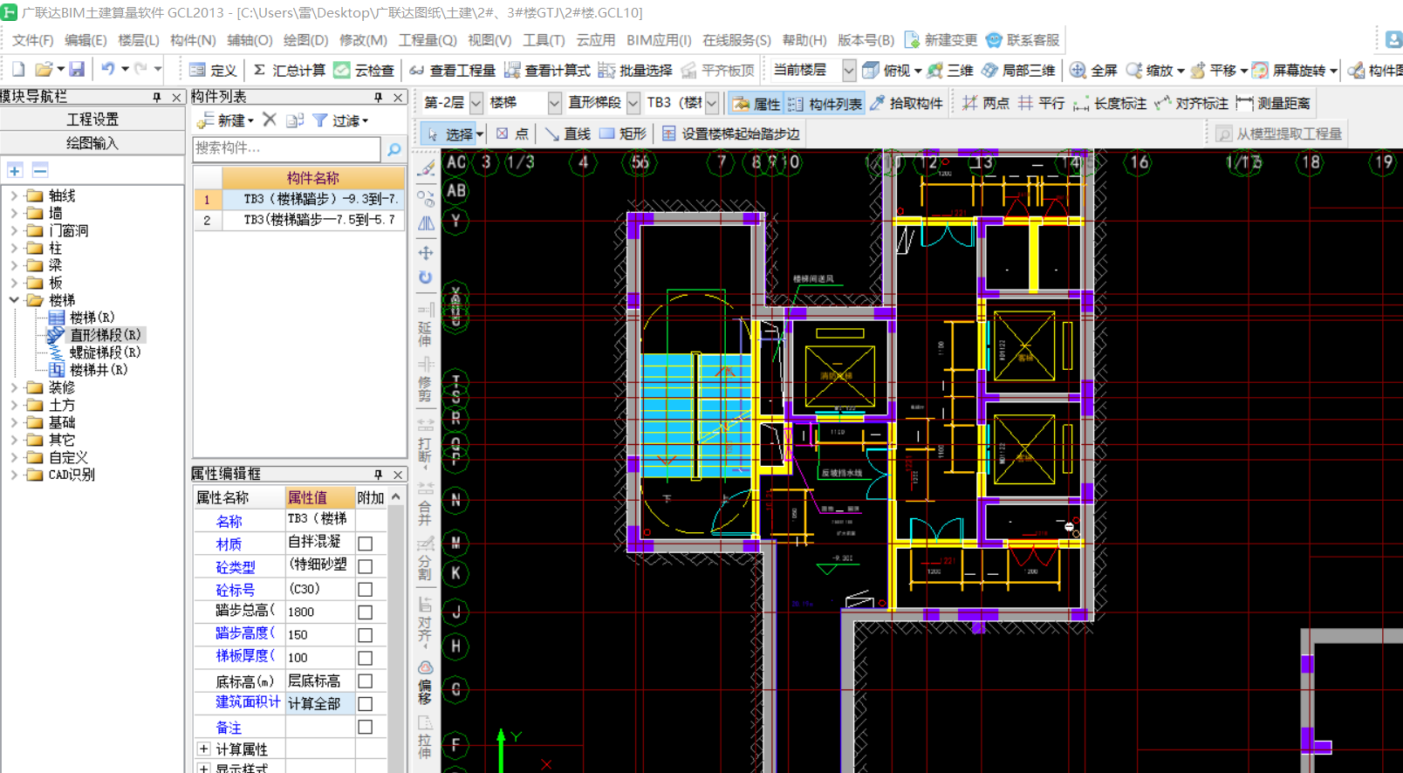Image resolution: width=1403 pixels, height=773 pixels.
Task: Activate 测量距离 measure distance tool
Action: (1273, 103)
